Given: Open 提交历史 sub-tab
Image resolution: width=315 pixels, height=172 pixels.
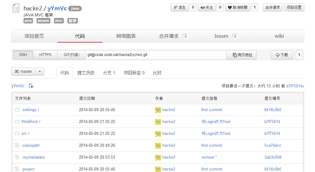Looking at the screenshot, I should (86, 73).
